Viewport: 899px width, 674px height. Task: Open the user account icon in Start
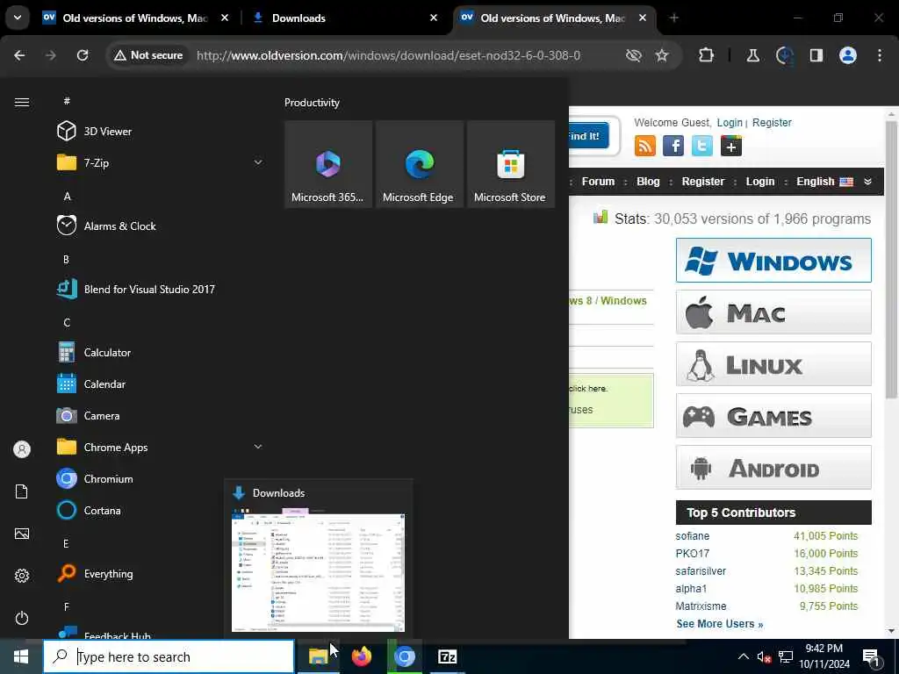click(x=22, y=449)
